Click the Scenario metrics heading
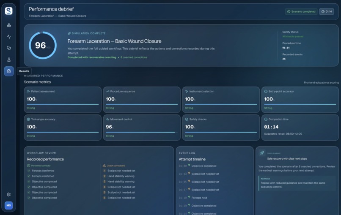The height and width of the screenshot is (215, 341). coord(37,82)
